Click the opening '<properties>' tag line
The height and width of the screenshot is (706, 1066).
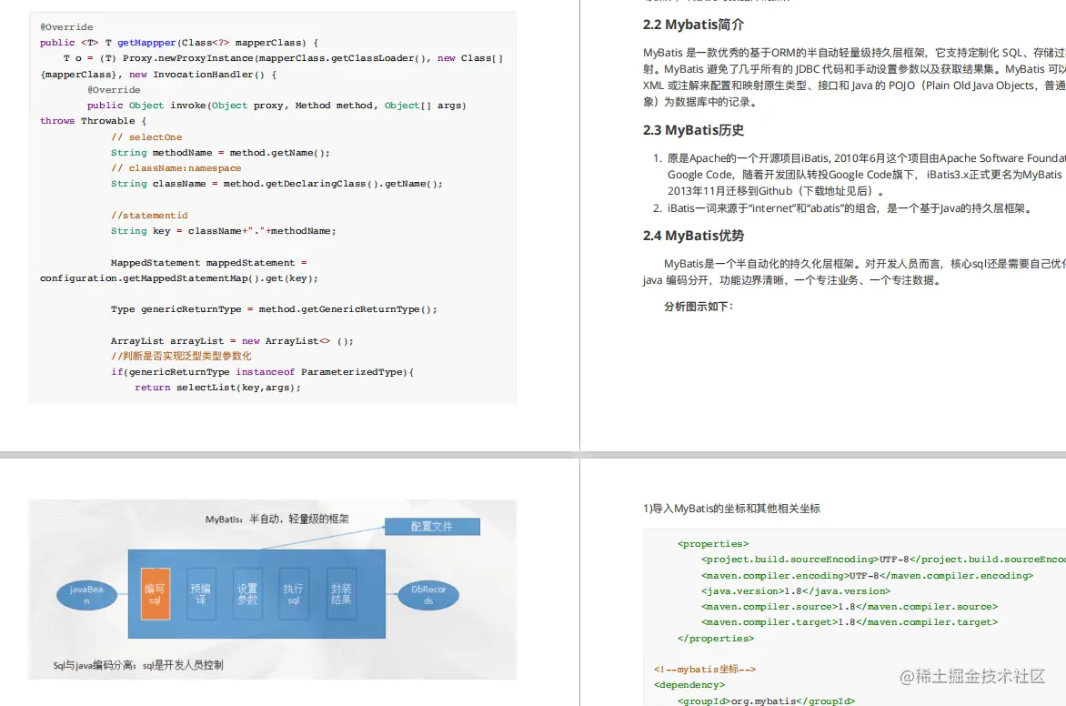tap(713, 543)
